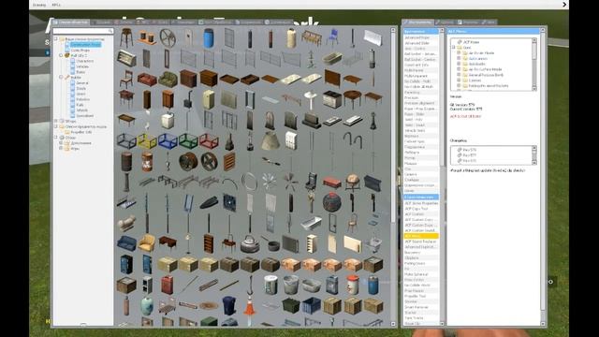Choose the Tank Tracks tool
Viewport: 599px width, 337px height.
[421, 318]
